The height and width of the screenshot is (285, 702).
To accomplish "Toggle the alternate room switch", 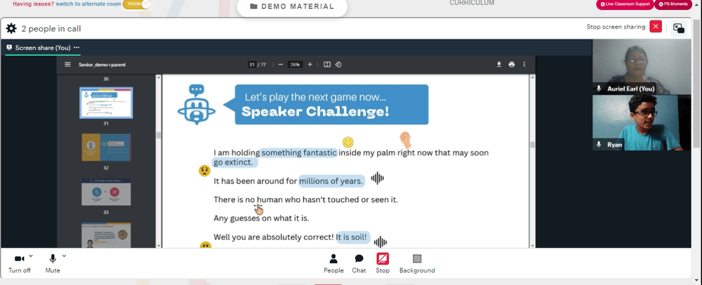I will tap(137, 4).
